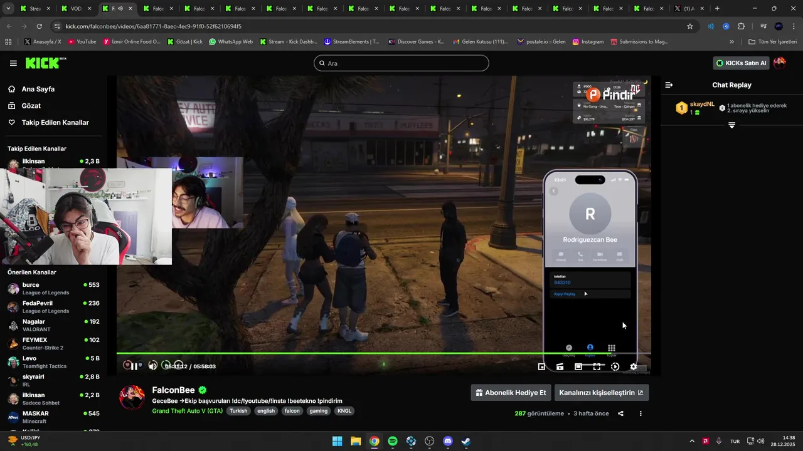Open the Nagalar VALORANT channel
The image size is (803, 451).
point(53,325)
